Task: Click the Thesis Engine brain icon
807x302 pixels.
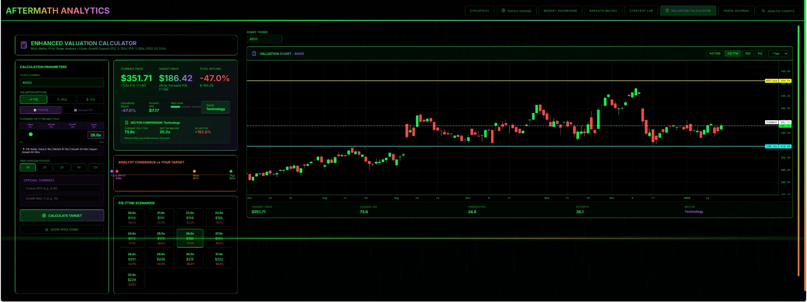Action: [503, 10]
